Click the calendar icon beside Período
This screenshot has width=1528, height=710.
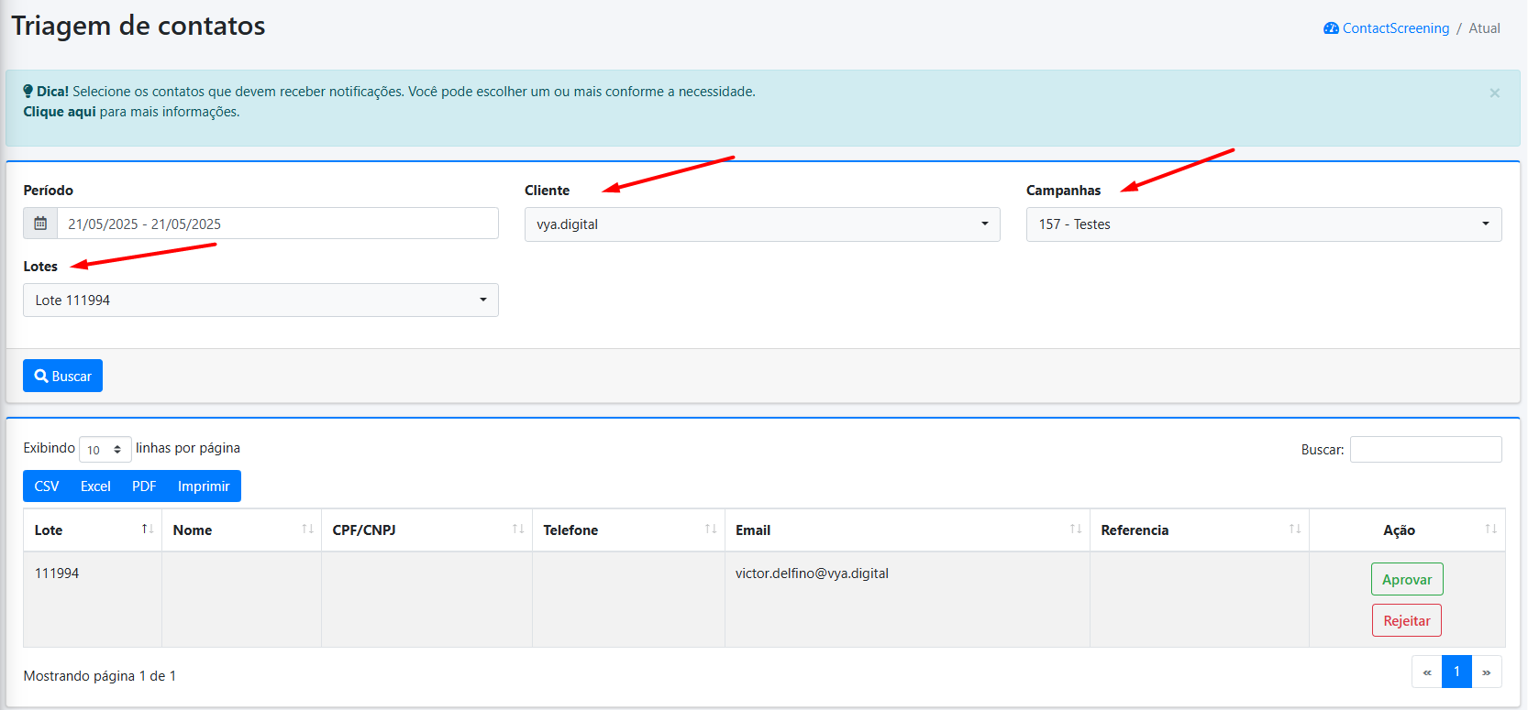40,224
